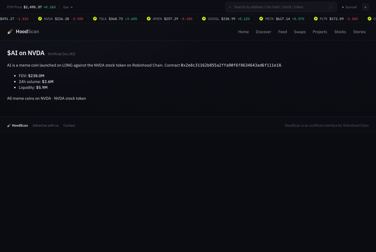Open the Feed nav item
Image resolution: width=376 pixels, height=252 pixels.
pyautogui.click(x=282, y=32)
